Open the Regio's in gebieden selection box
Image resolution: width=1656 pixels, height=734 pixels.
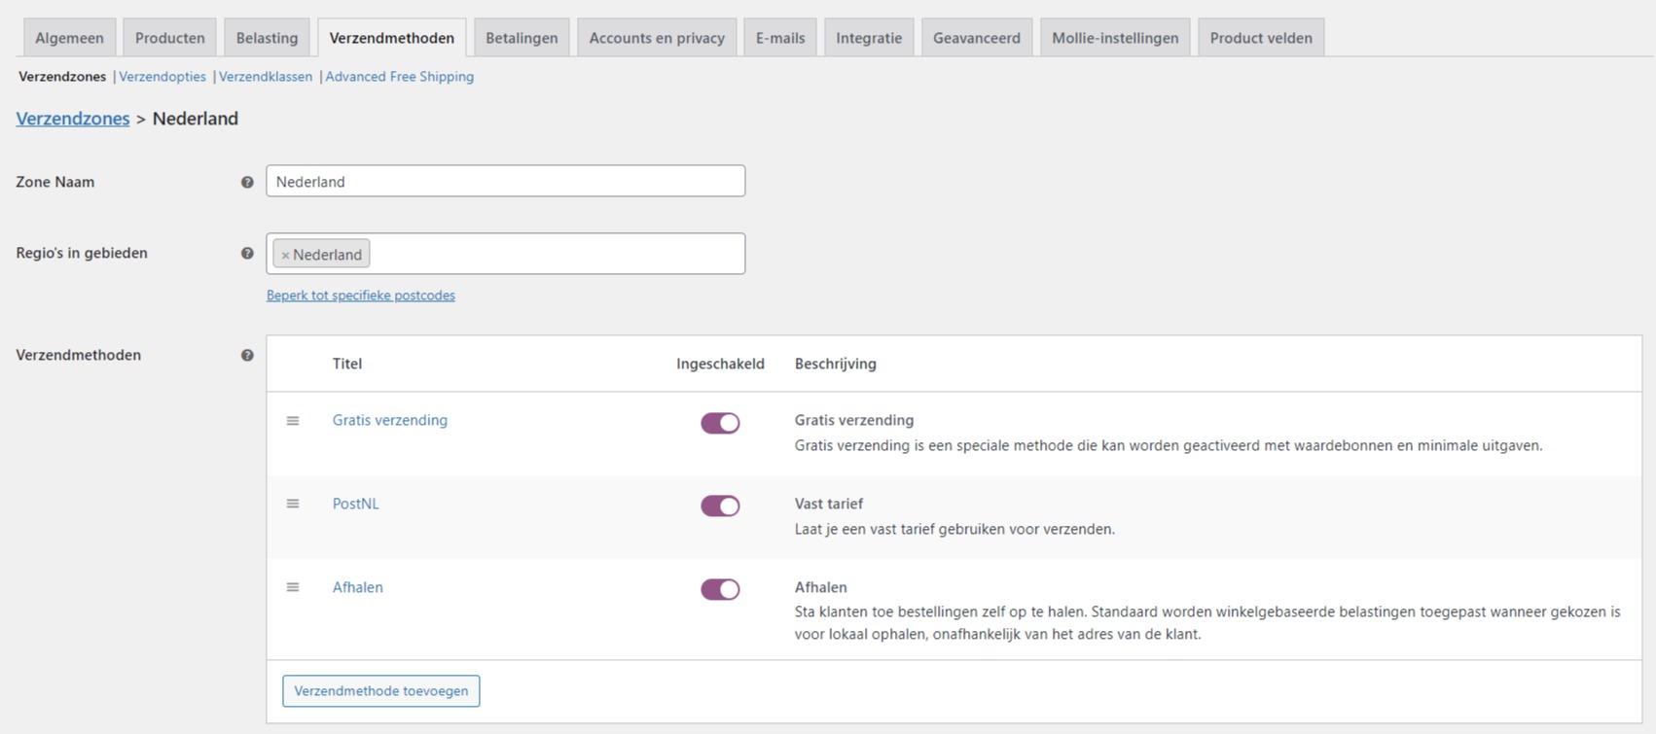(x=555, y=254)
